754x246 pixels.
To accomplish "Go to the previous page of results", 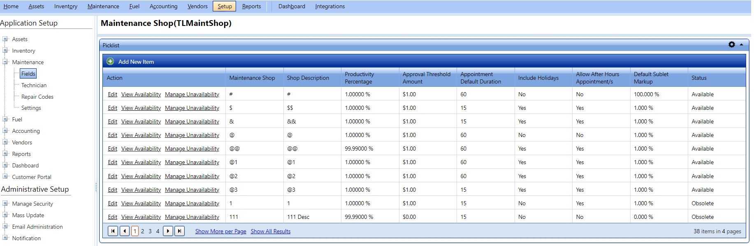I will pyautogui.click(x=125, y=231).
